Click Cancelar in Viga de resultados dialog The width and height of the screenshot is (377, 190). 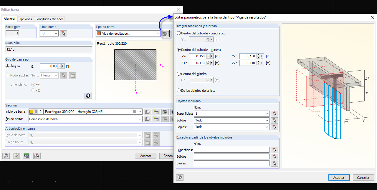tap(363, 178)
